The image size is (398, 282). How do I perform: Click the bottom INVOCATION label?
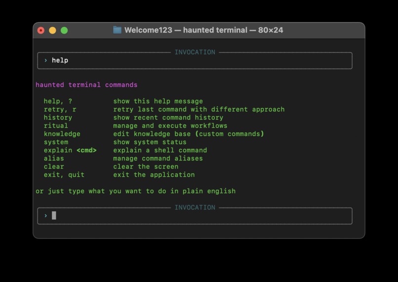195,207
